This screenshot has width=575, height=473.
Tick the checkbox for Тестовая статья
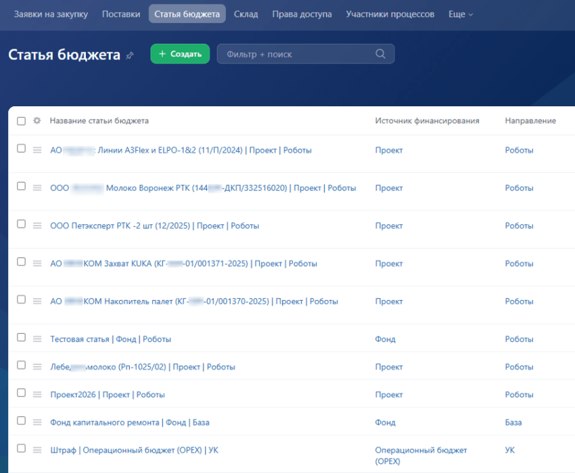pos(21,337)
